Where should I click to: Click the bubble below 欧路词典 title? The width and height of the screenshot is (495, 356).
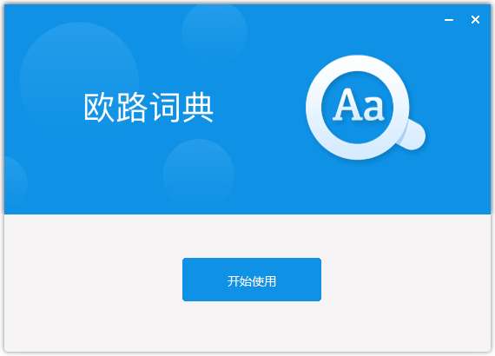pyautogui.click(x=199, y=172)
